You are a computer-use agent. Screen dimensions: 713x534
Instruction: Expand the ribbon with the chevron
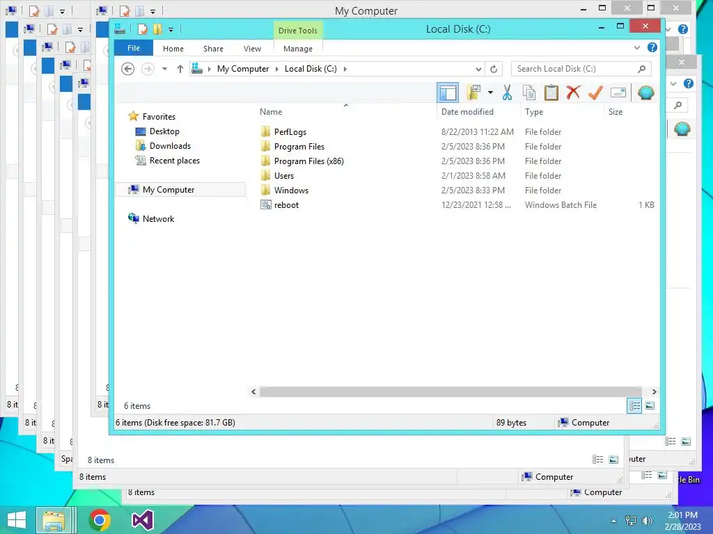pos(637,47)
